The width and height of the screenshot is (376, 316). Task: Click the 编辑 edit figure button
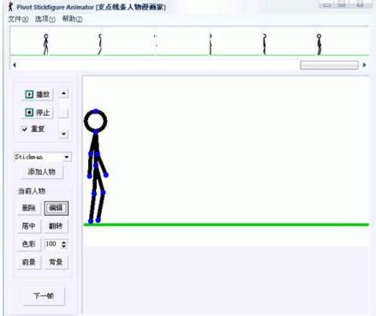pyautogui.click(x=56, y=208)
